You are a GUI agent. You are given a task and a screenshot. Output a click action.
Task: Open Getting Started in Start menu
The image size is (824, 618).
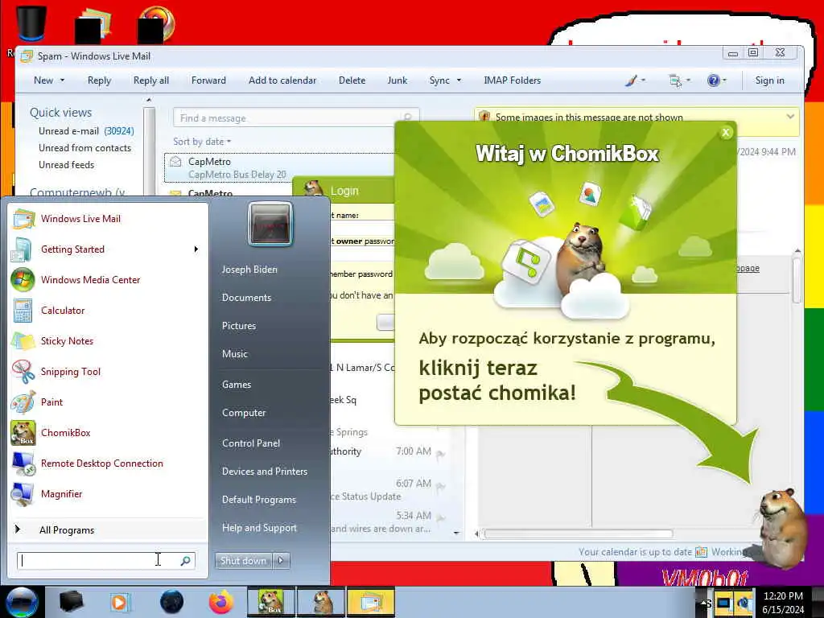pos(72,249)
